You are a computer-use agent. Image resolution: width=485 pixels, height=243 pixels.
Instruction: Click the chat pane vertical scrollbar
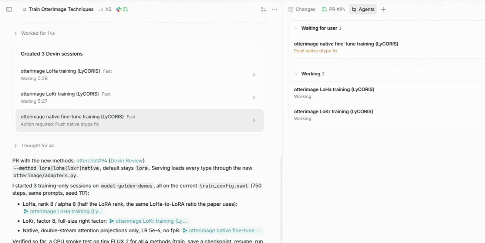(280, 199)
